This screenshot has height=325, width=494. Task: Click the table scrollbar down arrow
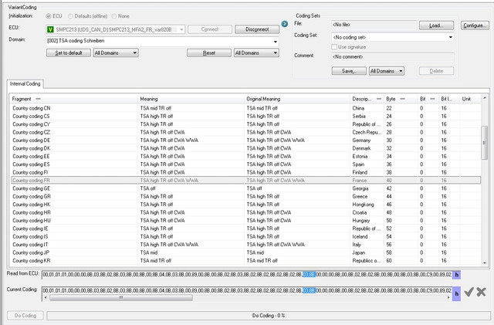484,262
